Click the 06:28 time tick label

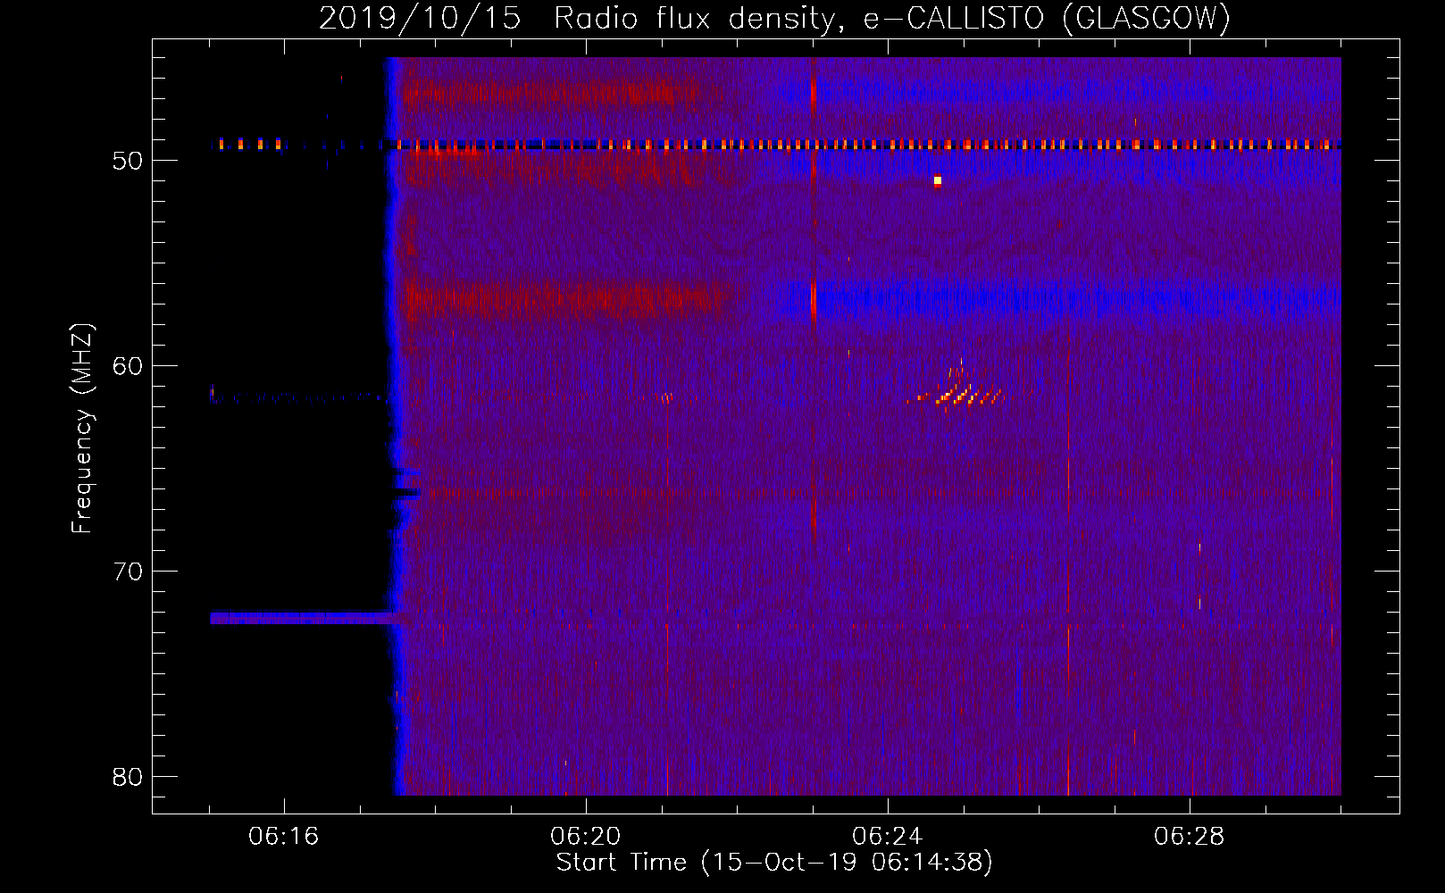pyautogui.click(x=1189, y=837)
